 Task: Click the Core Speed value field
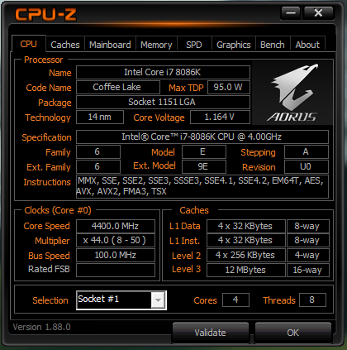[x=116, y=226]
